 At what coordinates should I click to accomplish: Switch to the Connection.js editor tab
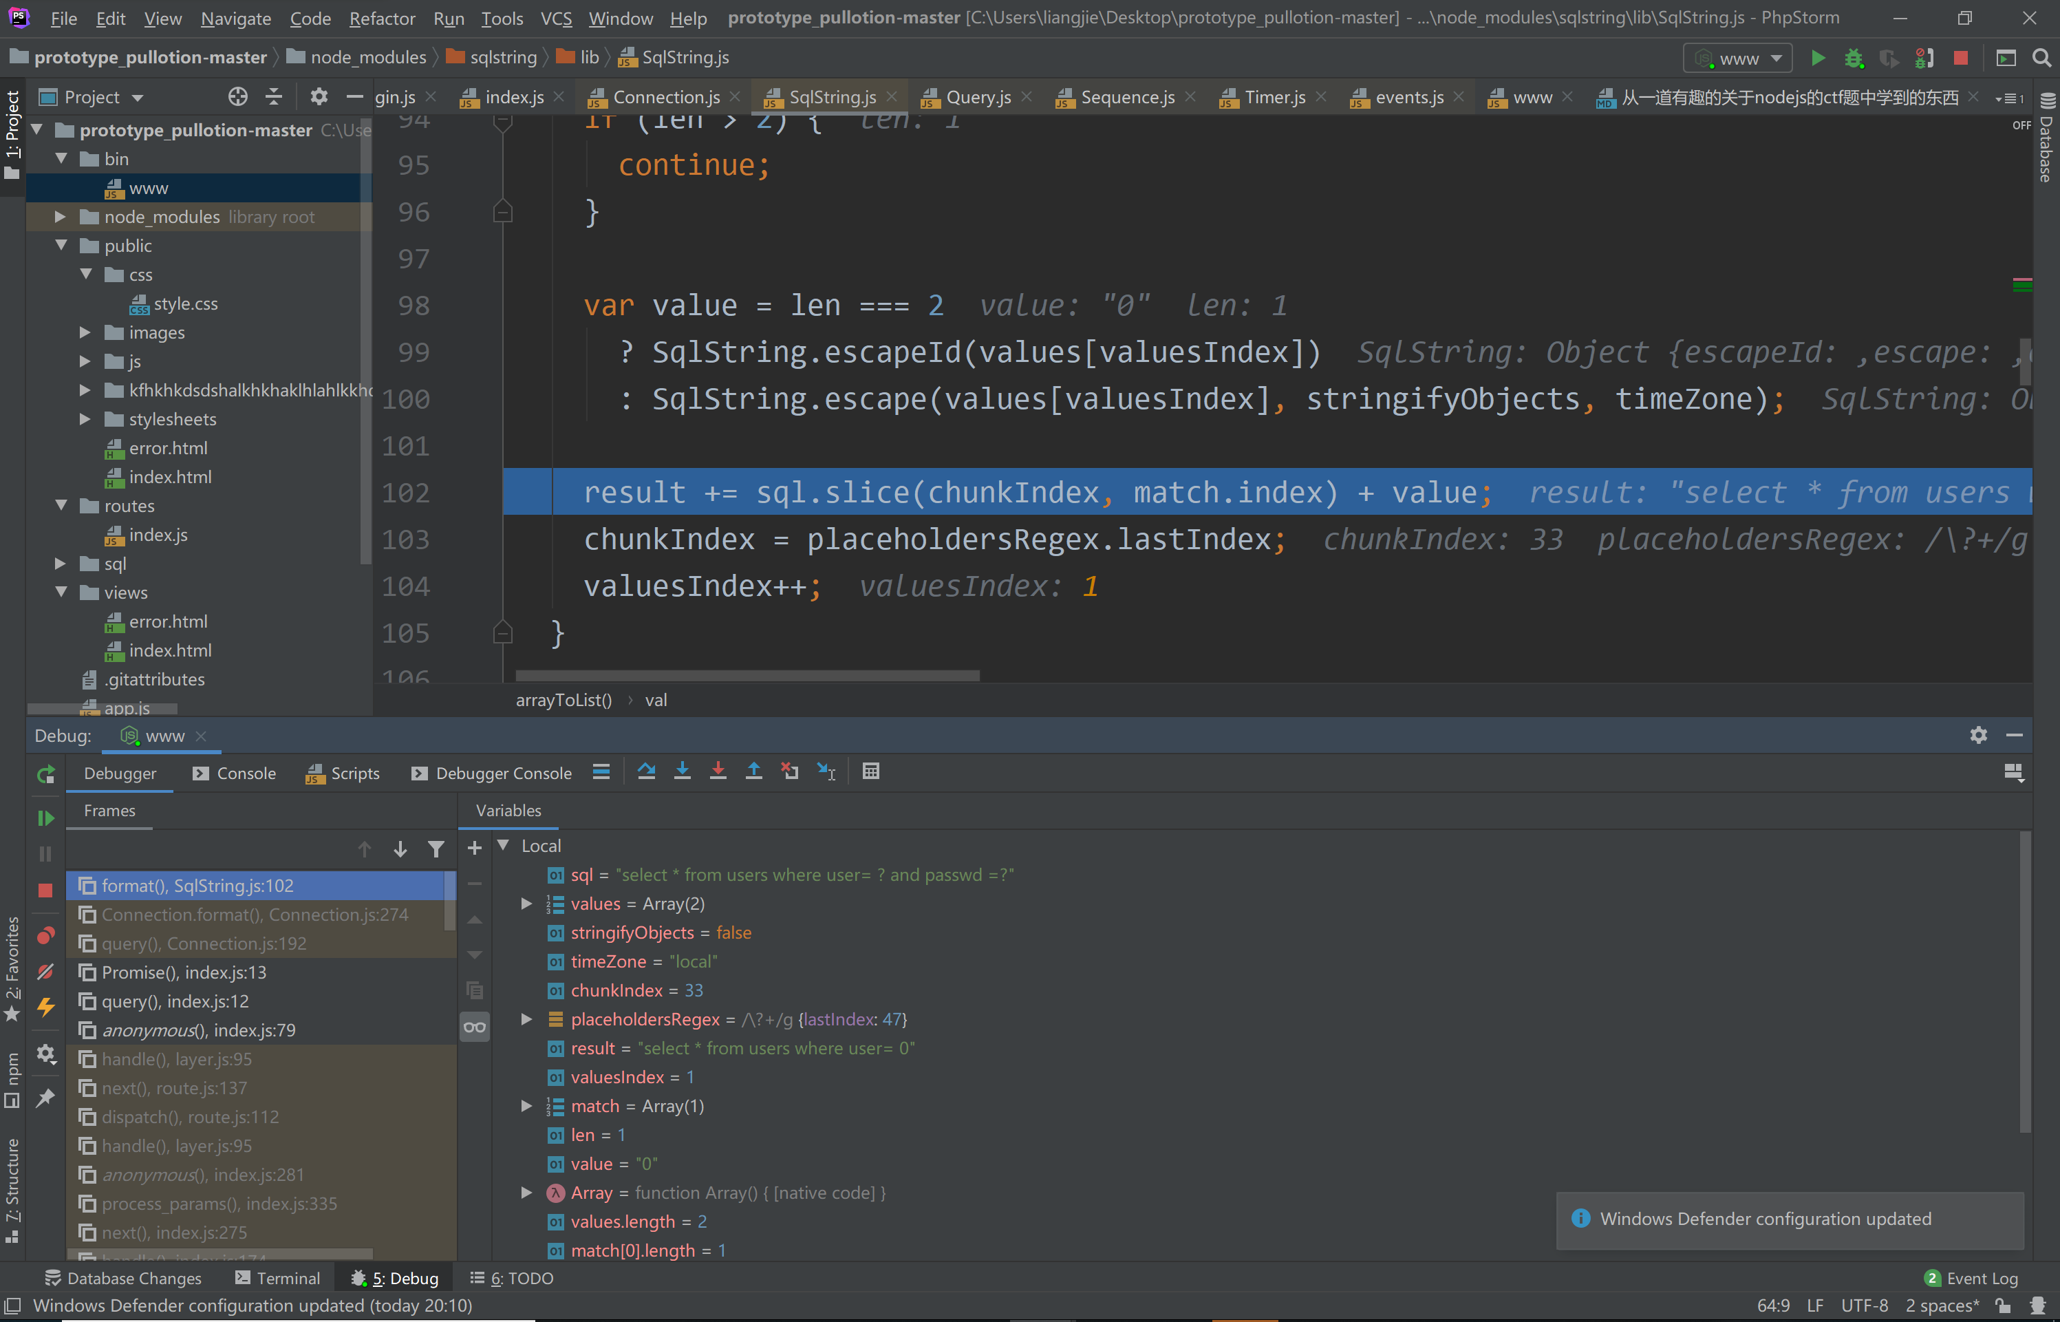(x=665, y=97)
